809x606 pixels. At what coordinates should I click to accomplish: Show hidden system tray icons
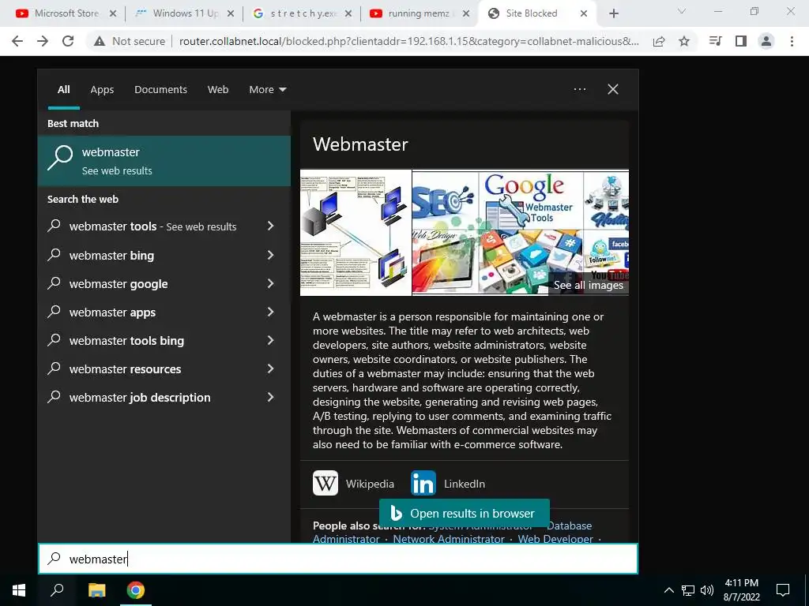(x=668, y=590)
